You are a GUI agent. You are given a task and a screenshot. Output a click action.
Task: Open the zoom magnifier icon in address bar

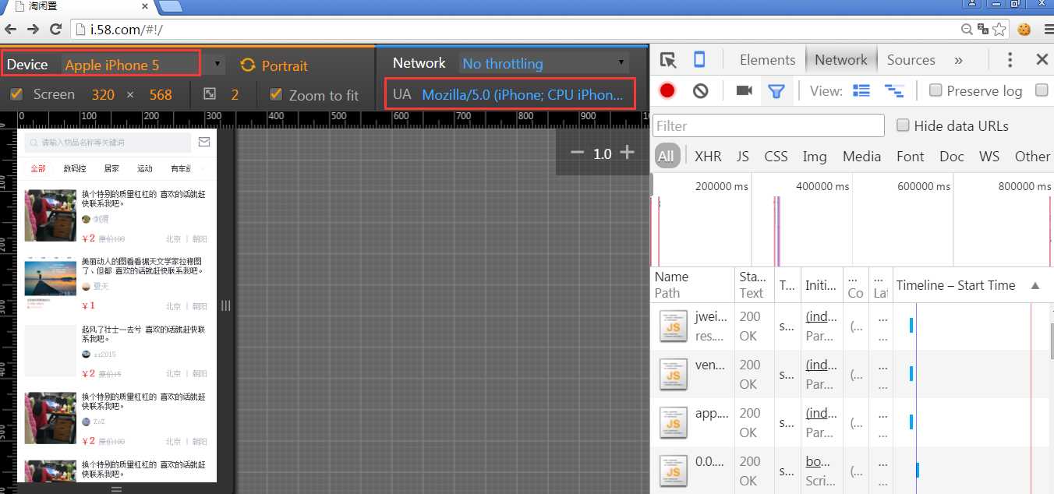pos(967,30)
